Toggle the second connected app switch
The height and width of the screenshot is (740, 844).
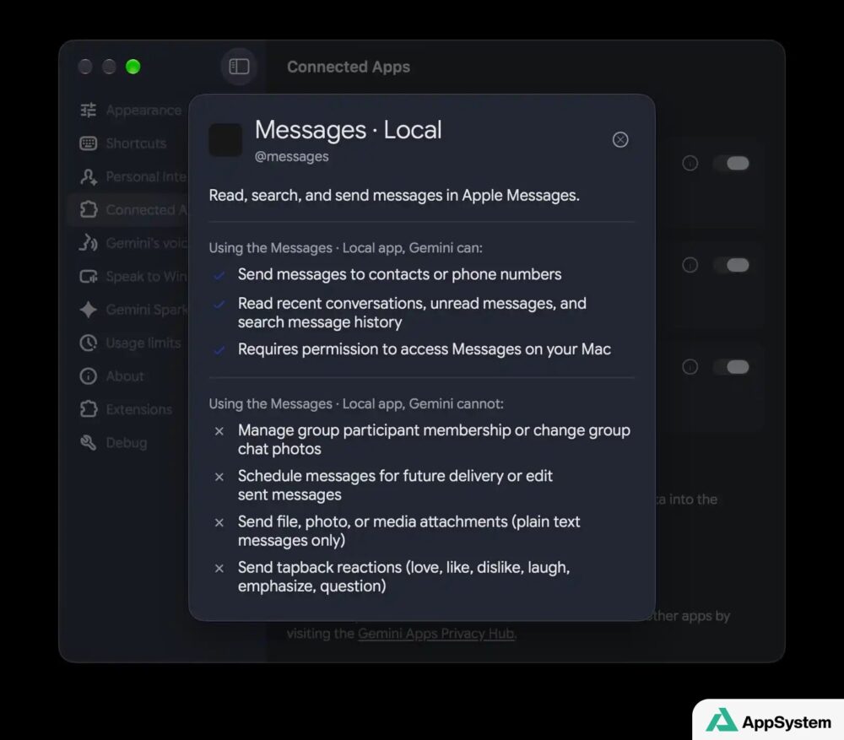pyautogui.click(x=732, y=265)
